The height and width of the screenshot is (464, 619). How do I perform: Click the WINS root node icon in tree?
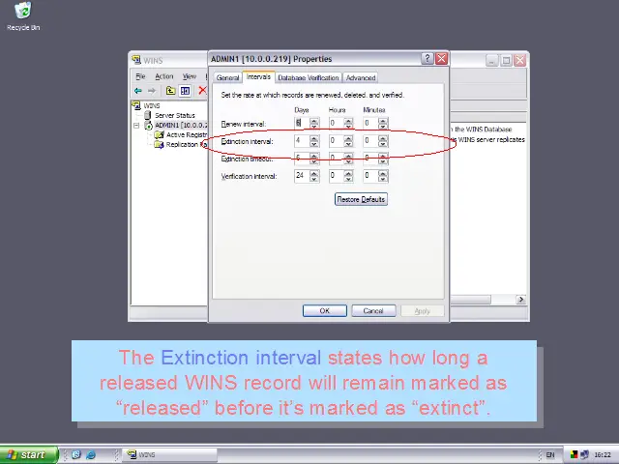pyautogui.click(x=136, y=105)
